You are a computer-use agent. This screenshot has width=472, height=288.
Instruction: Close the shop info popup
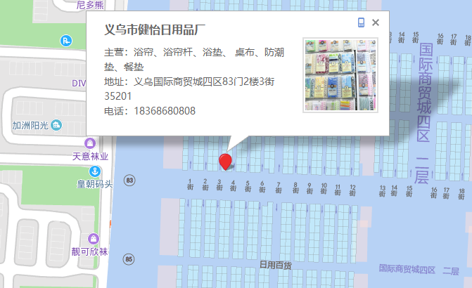[376, 22]
